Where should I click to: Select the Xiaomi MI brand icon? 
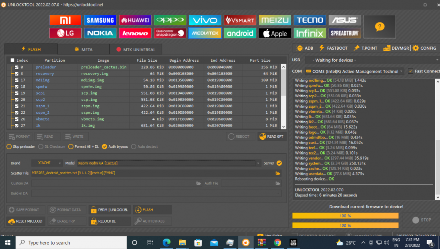click(65, 20)
